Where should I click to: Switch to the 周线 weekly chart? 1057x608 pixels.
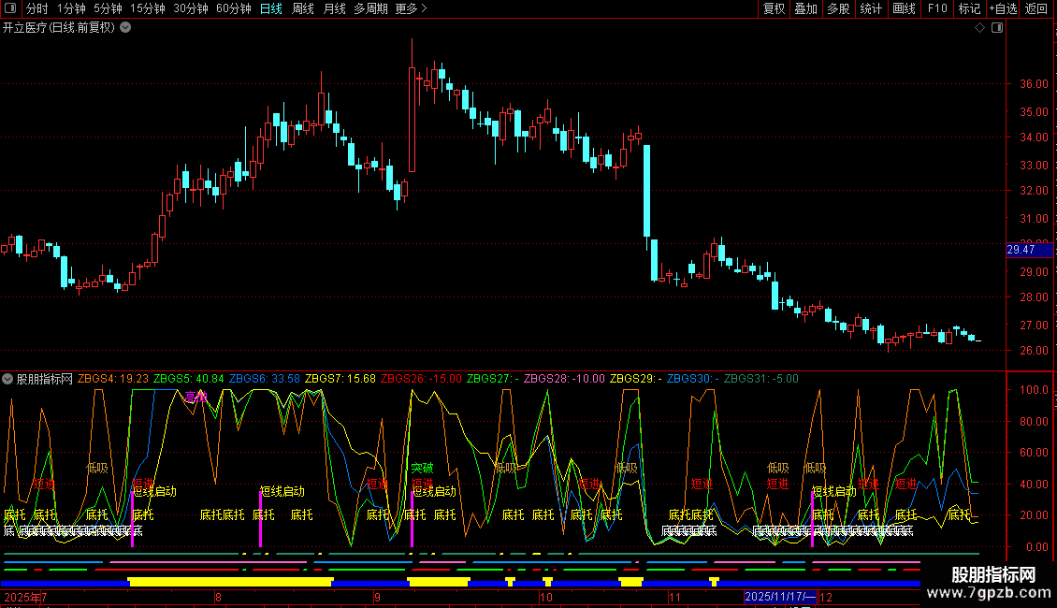[303, 8]
